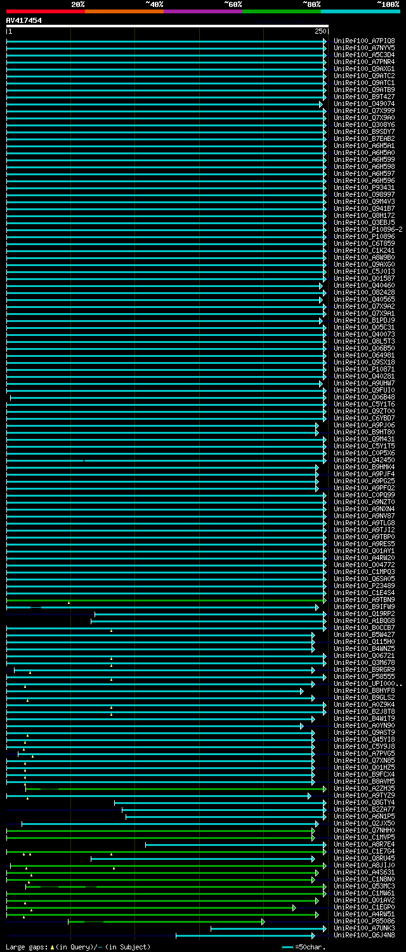This screenshot has width=406, height=952.
Task: Select the UniRef100_Q8H172 label
Action: (364, 215)
